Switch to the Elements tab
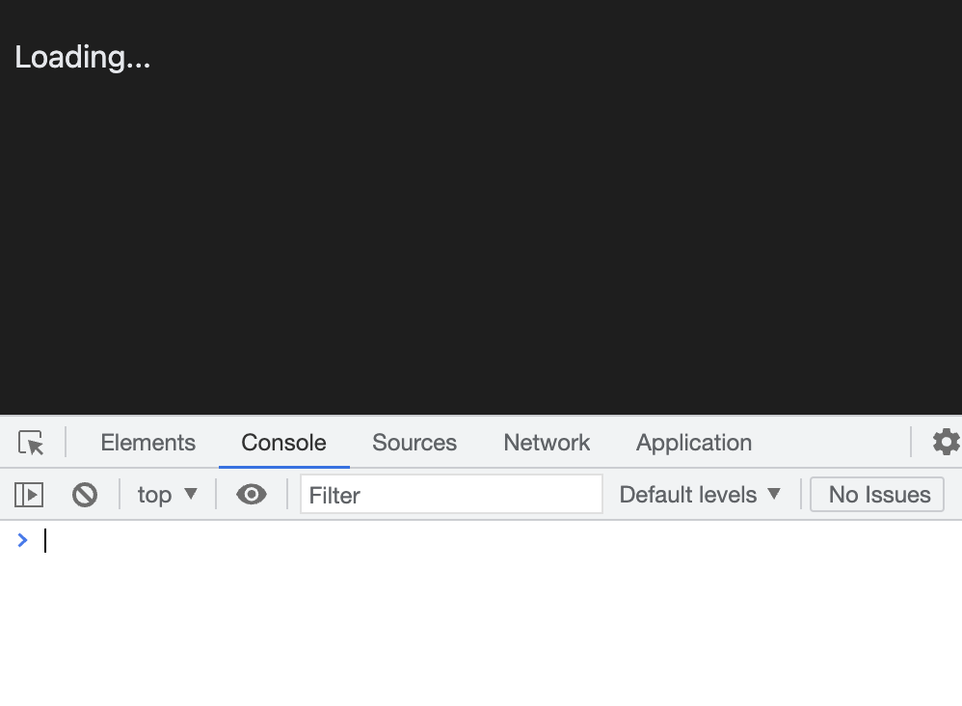962x706 pixels. pos(147,443)
